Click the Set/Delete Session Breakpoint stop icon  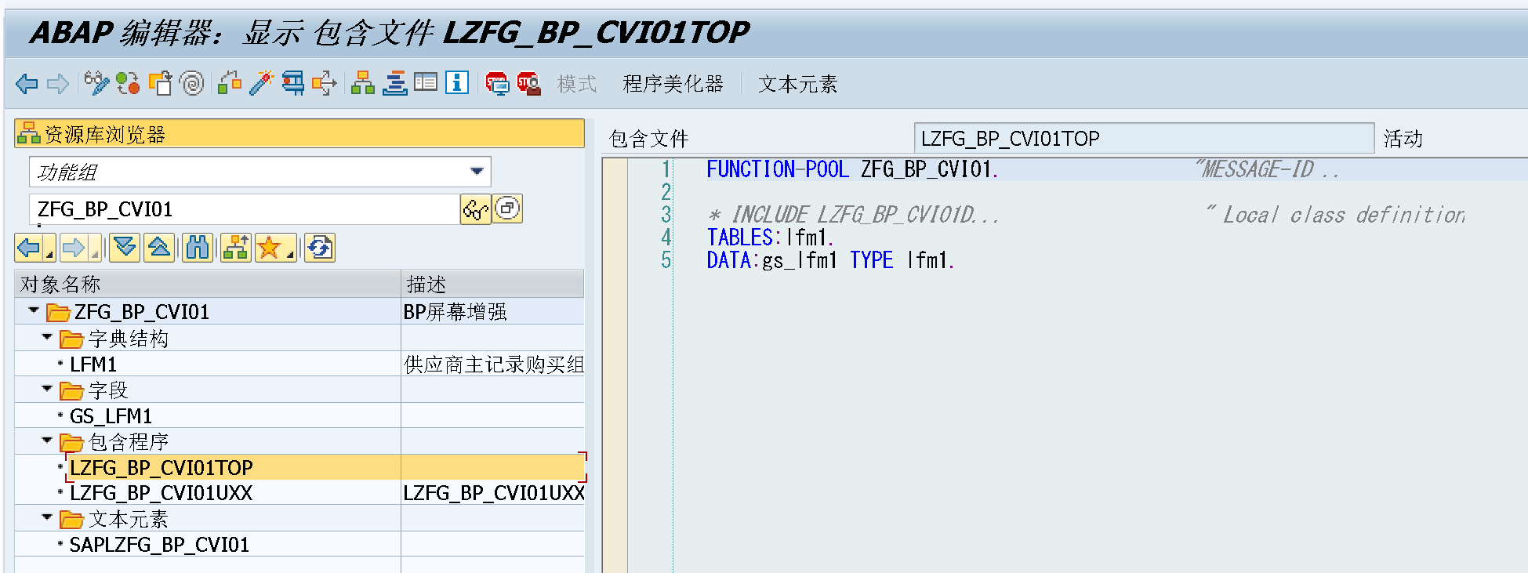tap(497, 83)
